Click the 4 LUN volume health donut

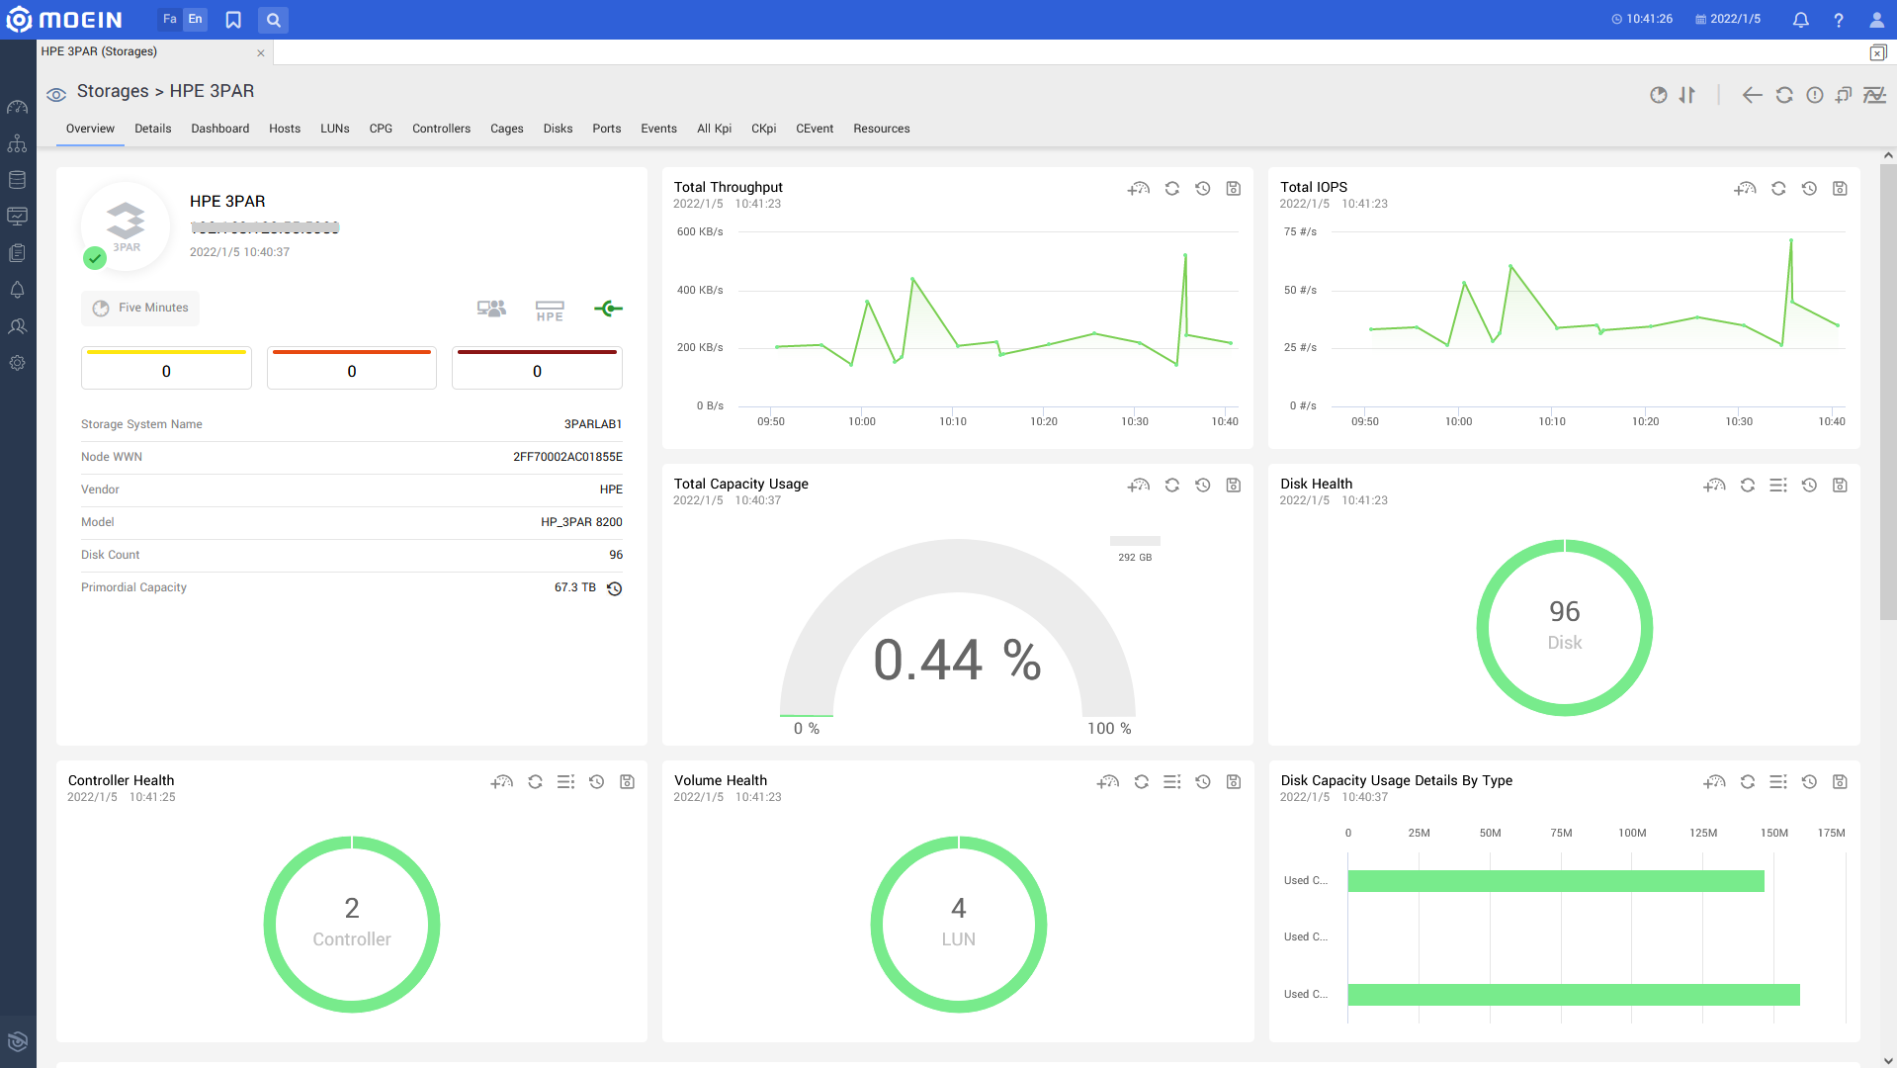pyautogui.click(x=958, y=924)
